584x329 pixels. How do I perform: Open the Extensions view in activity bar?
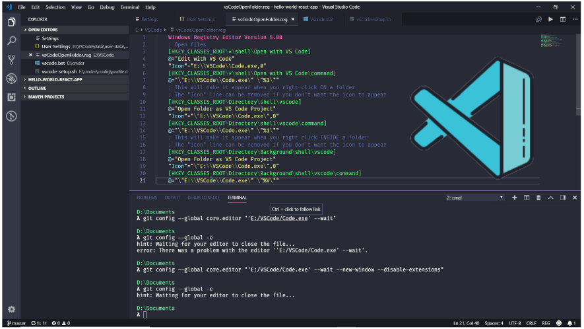(11, 97)
